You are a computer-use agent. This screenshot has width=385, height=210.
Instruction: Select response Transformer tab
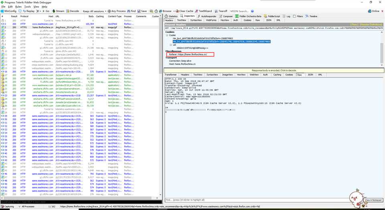click(x=171, y=75)
